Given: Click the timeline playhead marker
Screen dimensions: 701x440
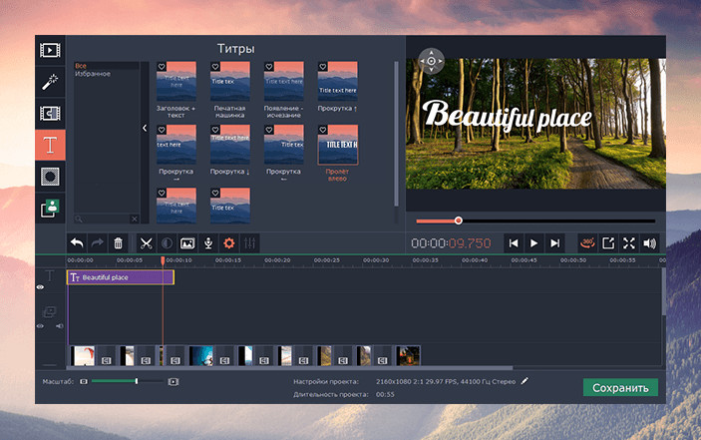Looking at the screenshot, I should click(x=163, y=260).
